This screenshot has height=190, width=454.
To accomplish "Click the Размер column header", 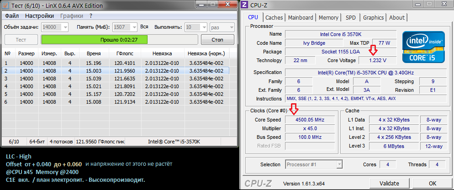I will (x=26, y=53).
